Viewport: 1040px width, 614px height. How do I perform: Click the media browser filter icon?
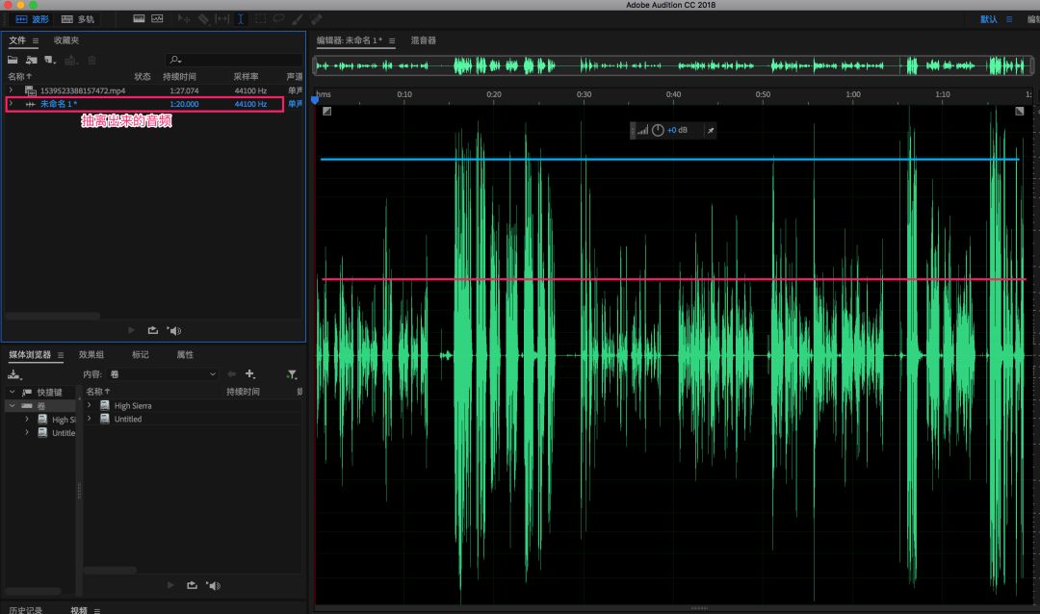pyautogui.click(x=292, y=374)
